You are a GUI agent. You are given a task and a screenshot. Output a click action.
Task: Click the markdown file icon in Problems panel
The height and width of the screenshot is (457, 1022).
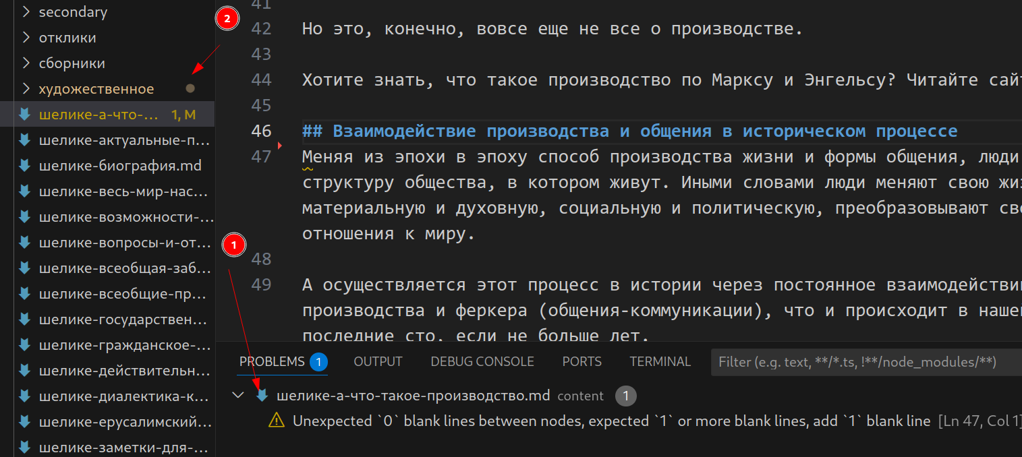262,396
